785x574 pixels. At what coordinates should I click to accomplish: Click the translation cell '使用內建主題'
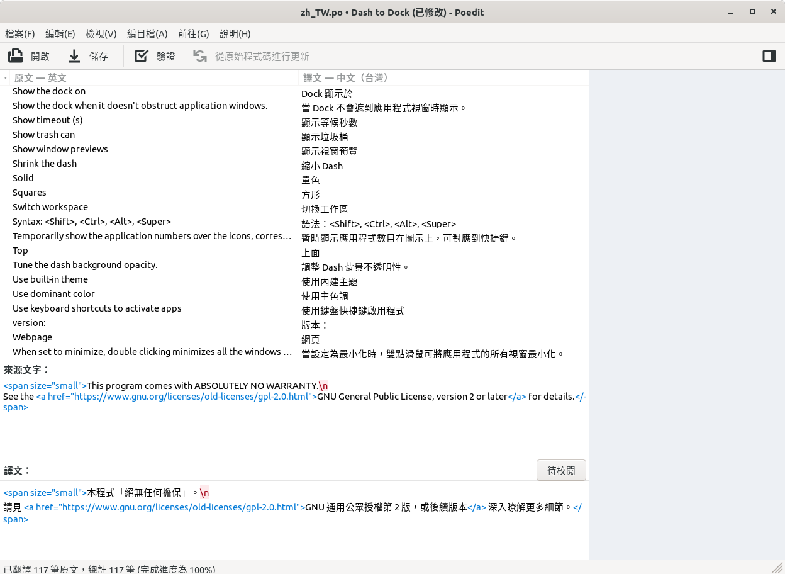(x=330, y=281)
